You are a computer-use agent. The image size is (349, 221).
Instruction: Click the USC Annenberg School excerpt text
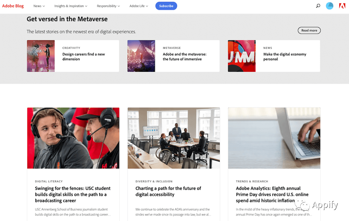tap(73, 212)
